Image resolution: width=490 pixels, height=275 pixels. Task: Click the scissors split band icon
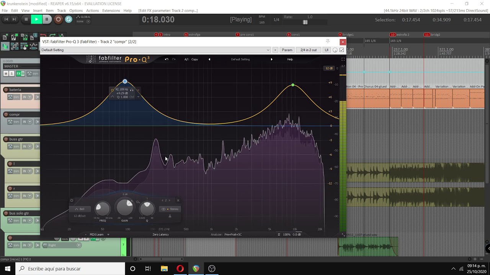170,217
